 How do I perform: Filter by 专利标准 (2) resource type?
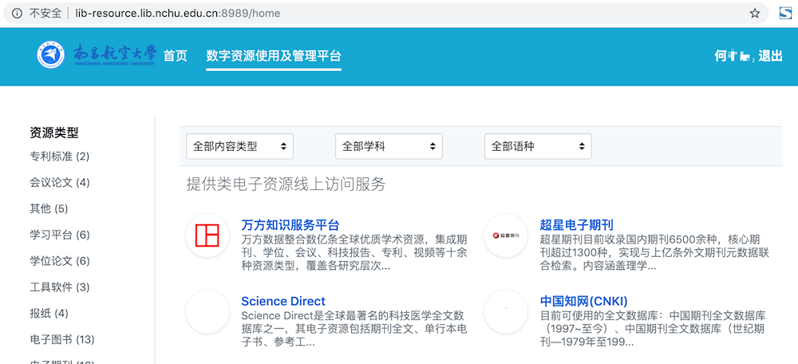pos(60,156)
